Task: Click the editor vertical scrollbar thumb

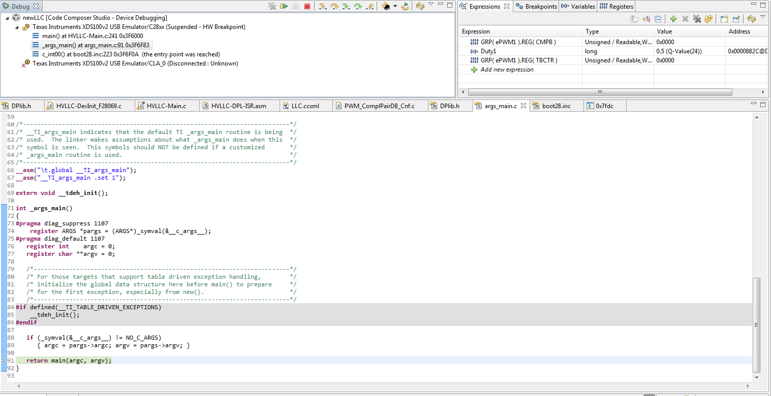Action: click(756, 325)
